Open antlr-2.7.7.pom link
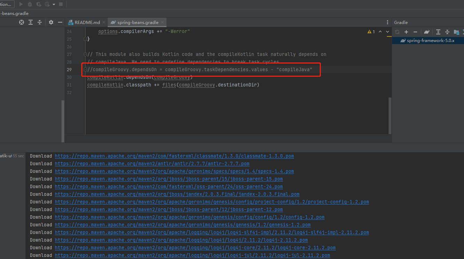 (152, 164)
